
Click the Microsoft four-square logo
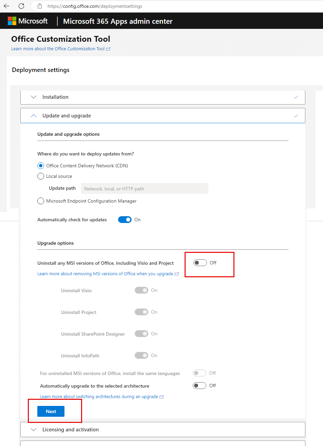[x=12, y=21]
